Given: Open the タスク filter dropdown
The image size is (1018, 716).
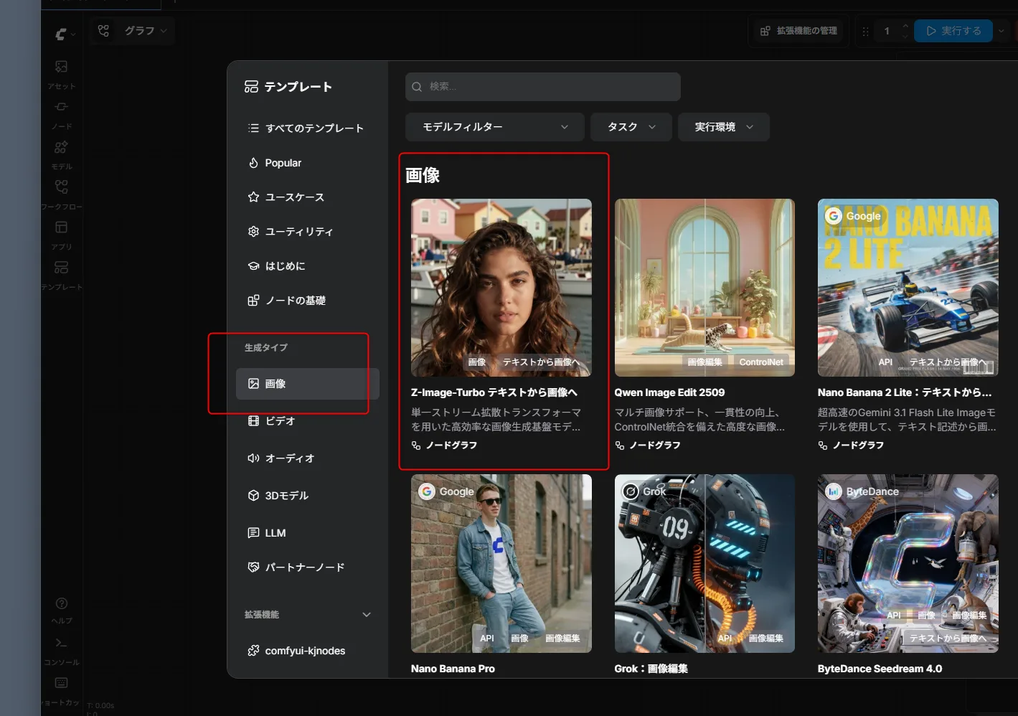Looking at the screenshot, I should click(631, 127).
